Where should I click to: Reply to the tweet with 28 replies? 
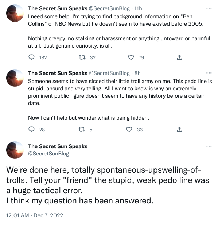click(x=31, y=130)
